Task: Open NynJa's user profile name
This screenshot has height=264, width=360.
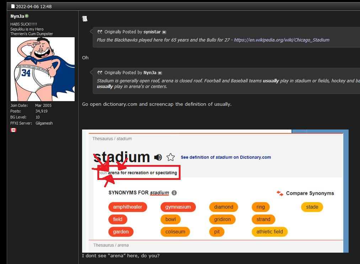Action: point(17,16)
